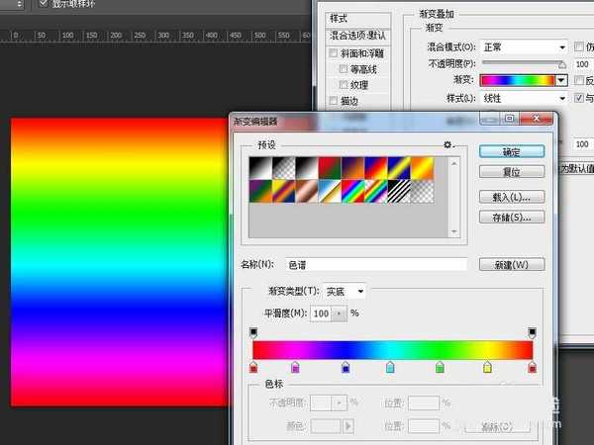594x445 pixels.
Task: Select 混合选项:默认 in styles list
Action: (359, 35)
